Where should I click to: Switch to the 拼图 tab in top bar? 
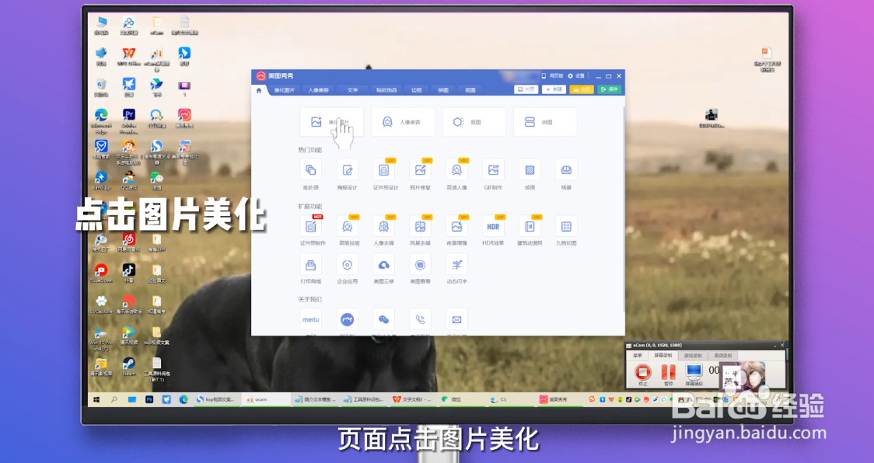click(x=443, y=89)
